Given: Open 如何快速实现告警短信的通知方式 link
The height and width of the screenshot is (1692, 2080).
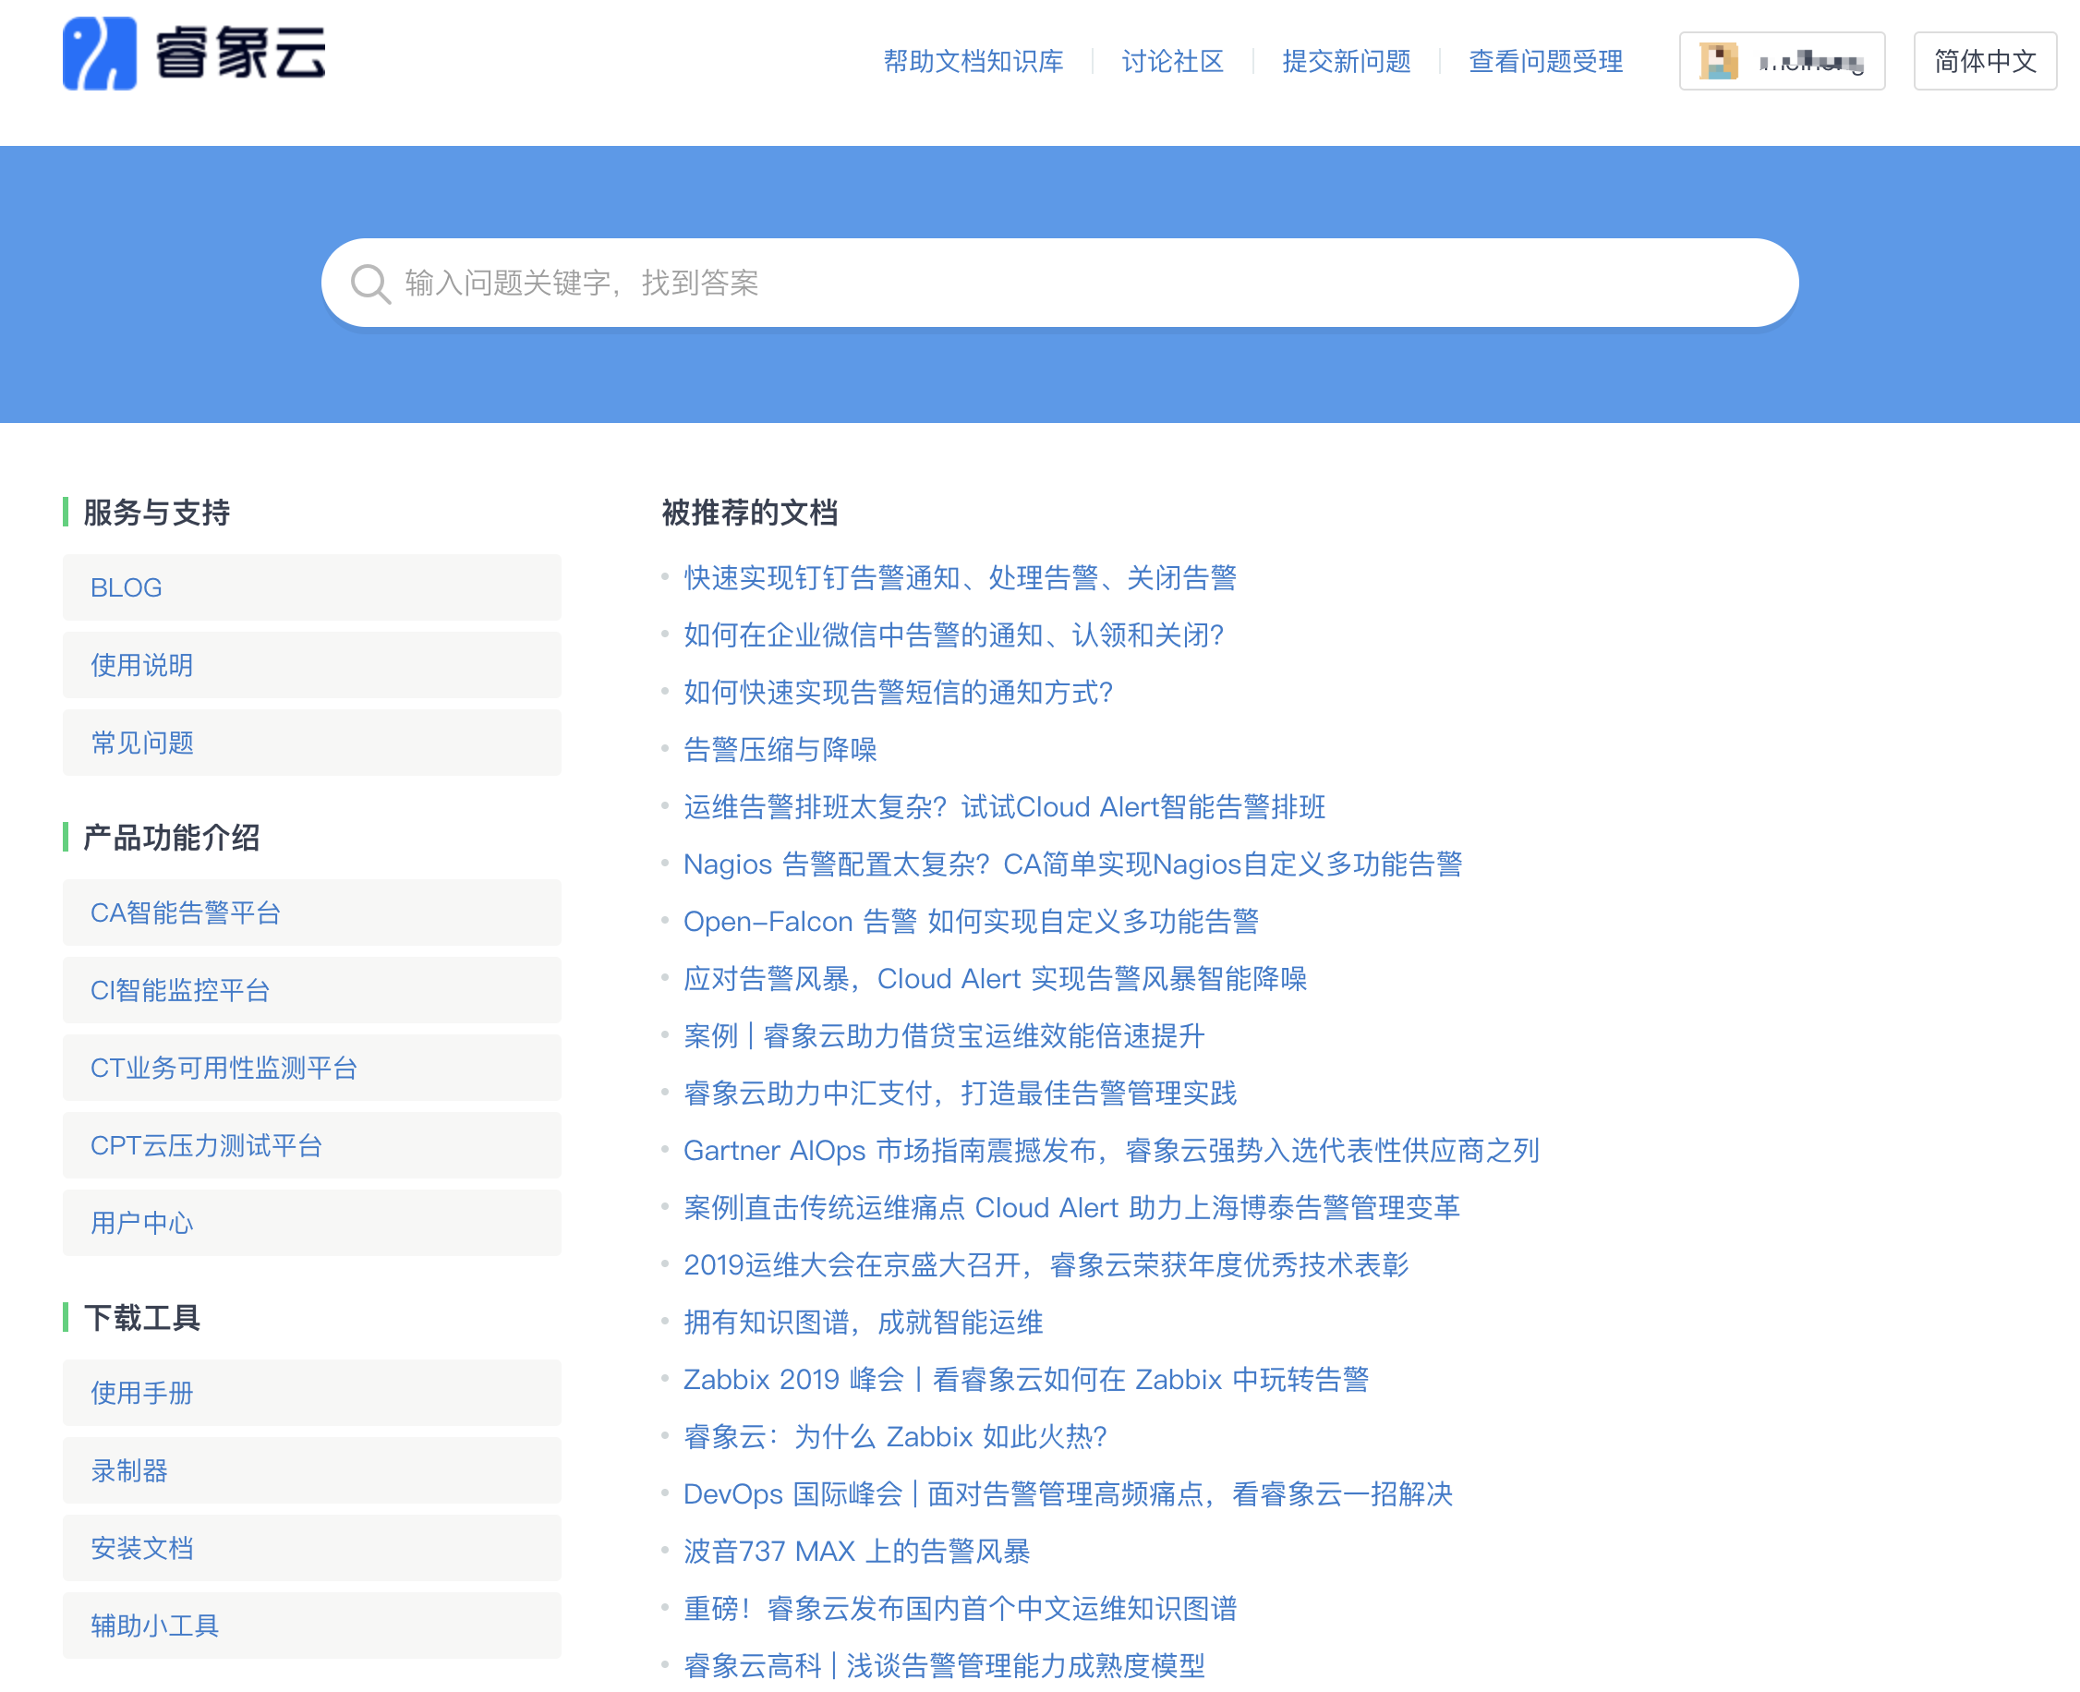Looking at the screenshot, I should [x=898, y=693].
